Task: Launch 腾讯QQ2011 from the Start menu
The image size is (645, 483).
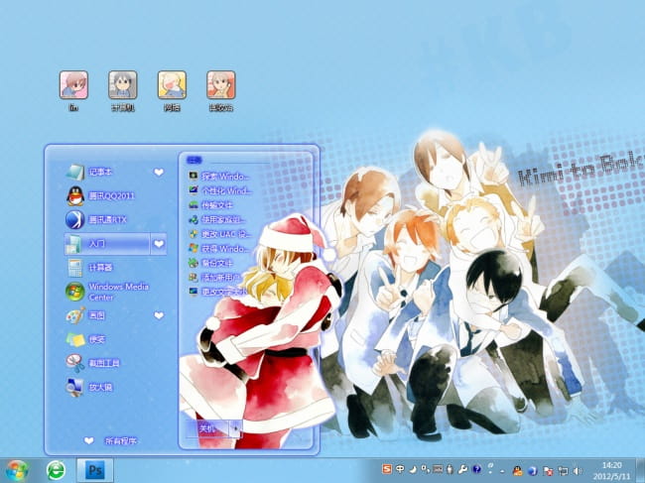Action: (109, 195)
